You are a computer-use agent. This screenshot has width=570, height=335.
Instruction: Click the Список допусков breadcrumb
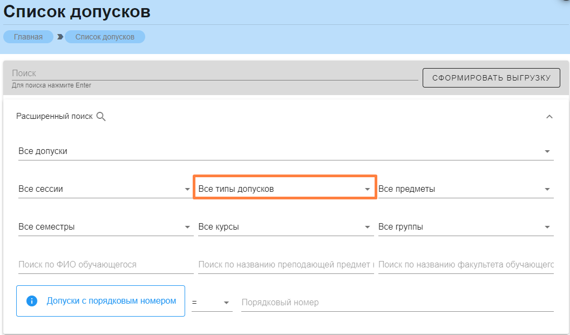[x=105, y=37]
